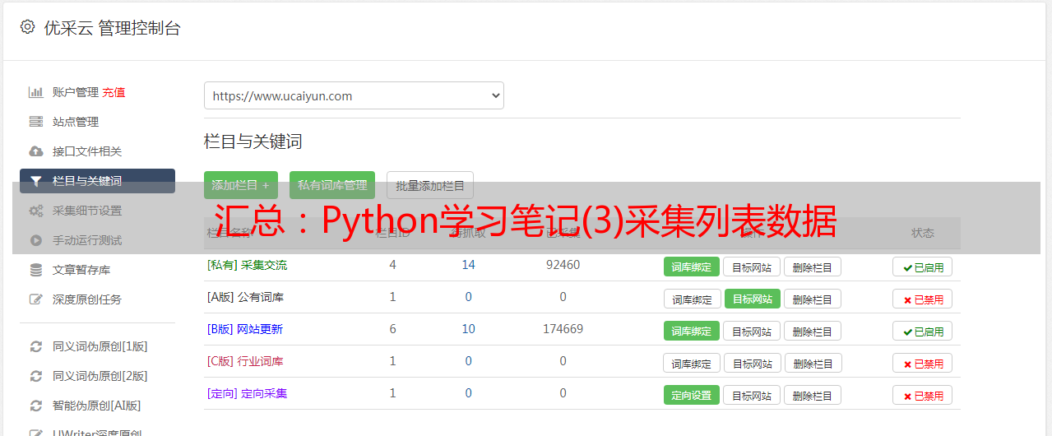Click 词库绑定 in the 行业词库 row

[692, 363]
